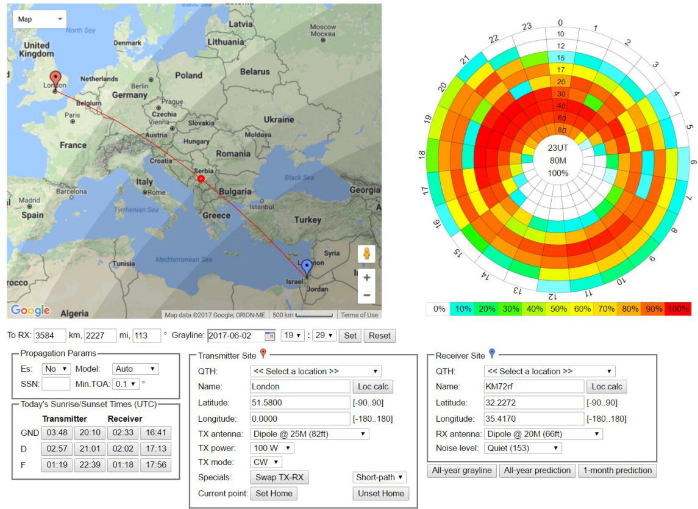Zoom out the map with minus button
The height and width of the screenshot is (509, 698).
(366, 295)
